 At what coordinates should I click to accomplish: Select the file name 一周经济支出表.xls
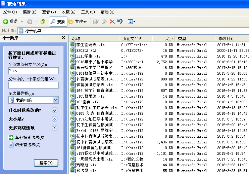pyautogui.click(x=95, y=159)
